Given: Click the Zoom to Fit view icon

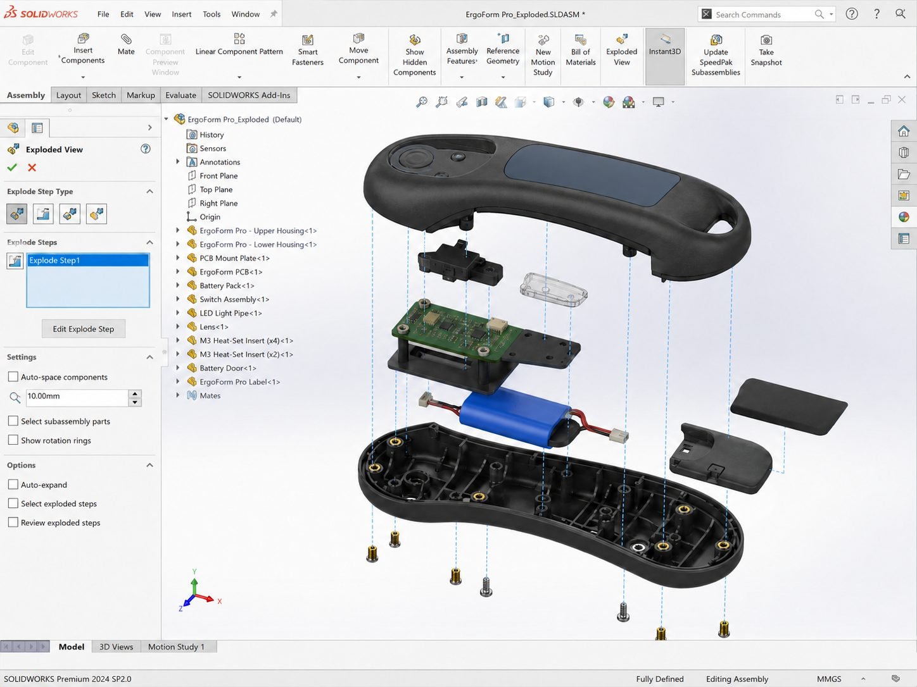Looking at the screenshot, I should click(x=422, y=102).
